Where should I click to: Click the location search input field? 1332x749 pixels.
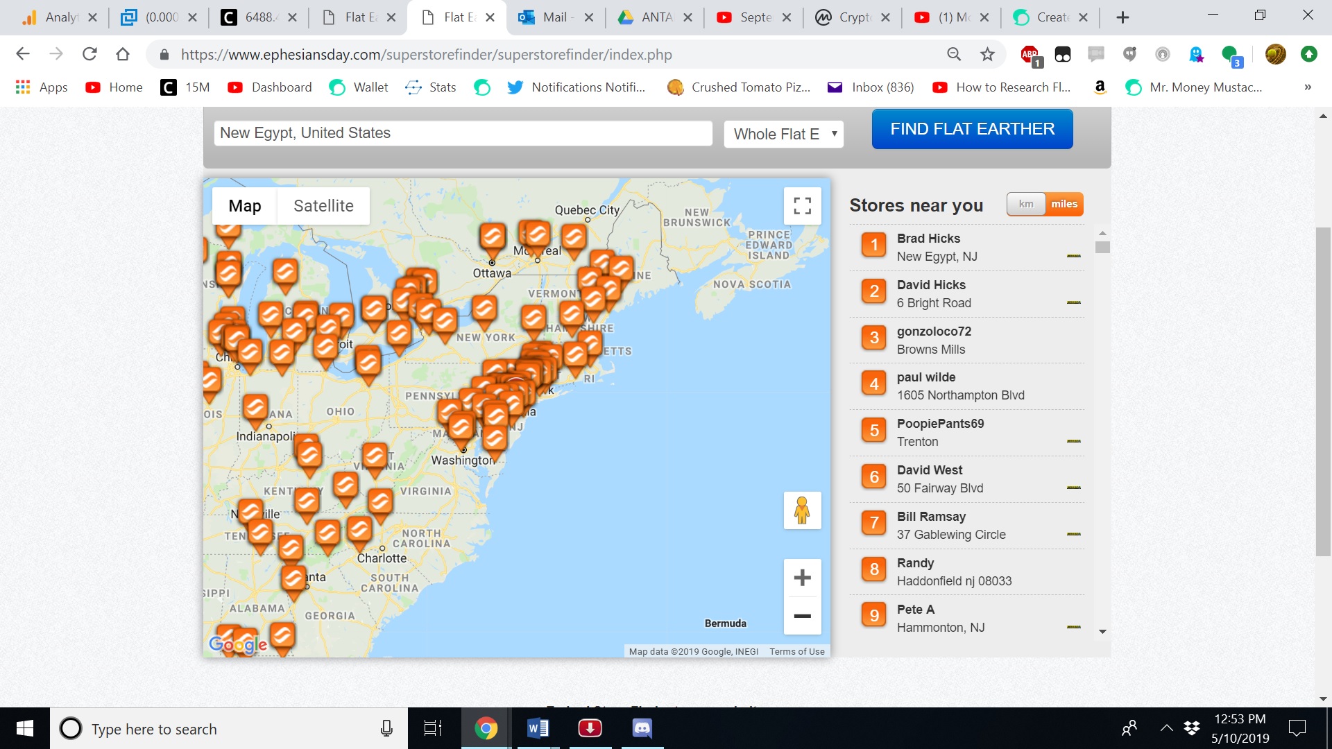tap(463, 133)
